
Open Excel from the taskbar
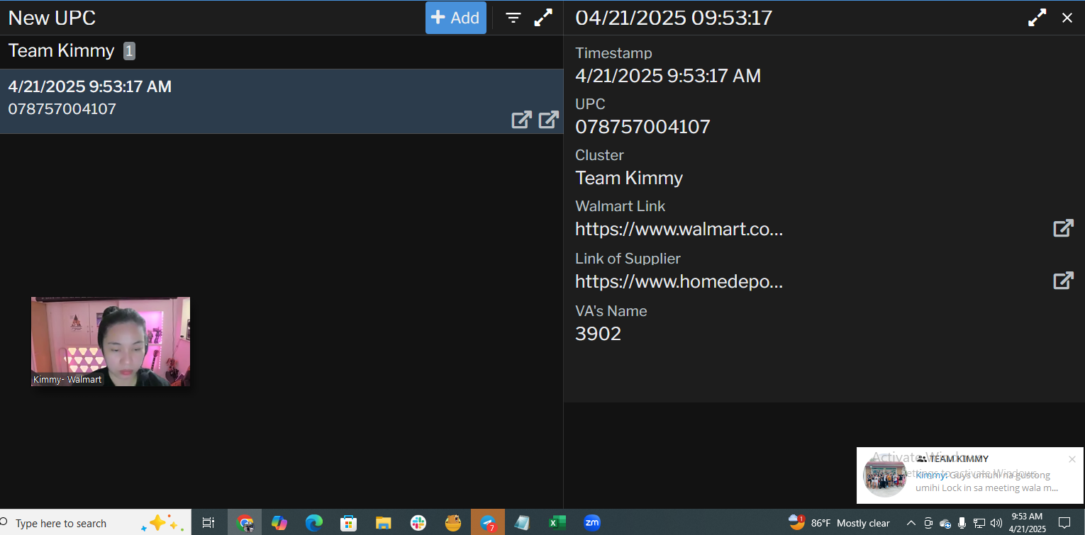tap(557, 523)
